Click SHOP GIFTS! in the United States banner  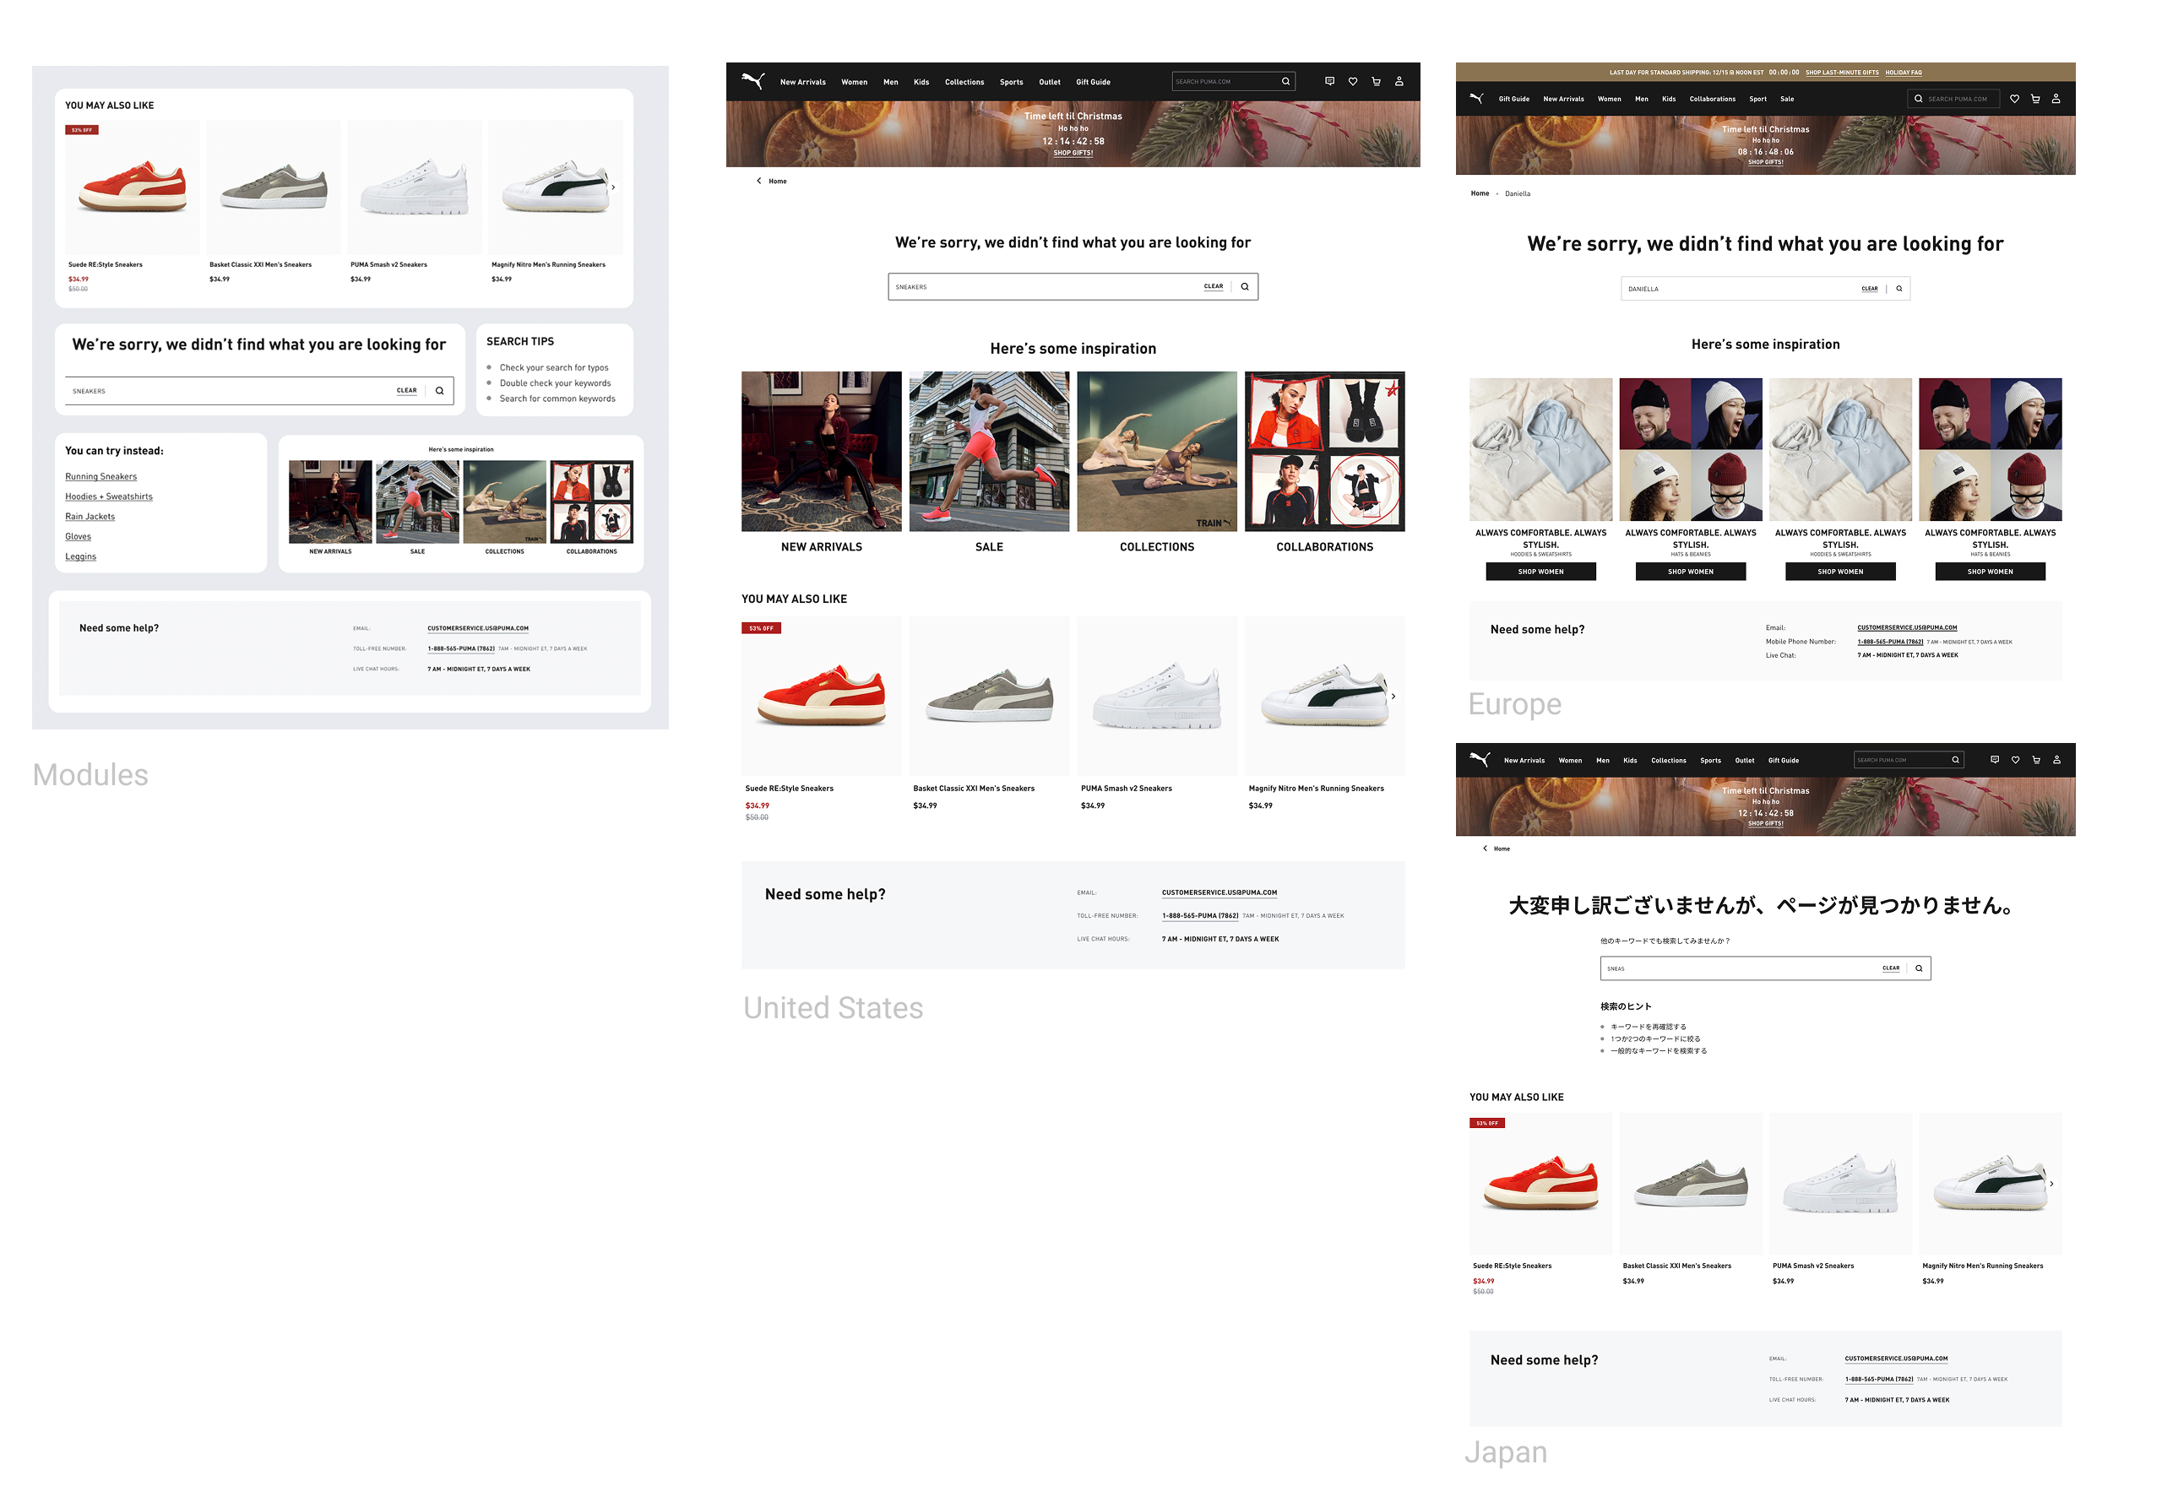(1073, 153)
